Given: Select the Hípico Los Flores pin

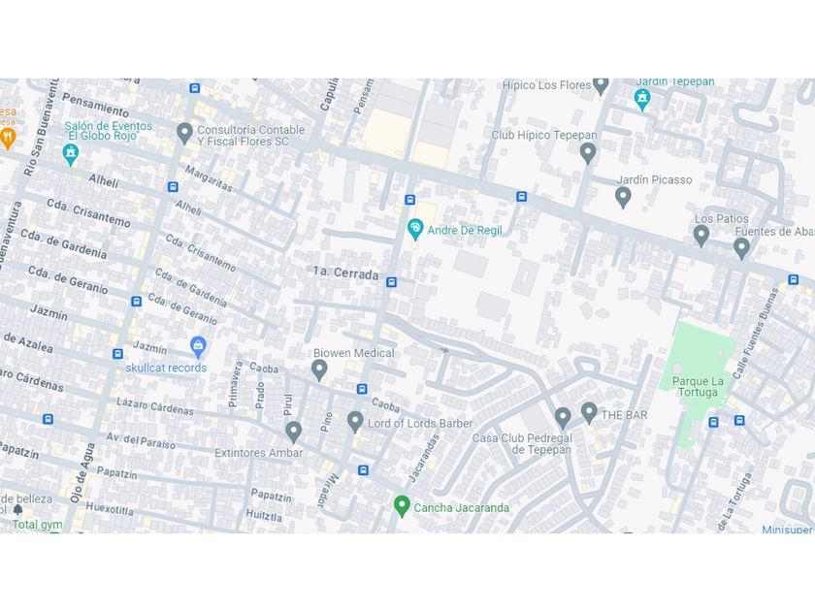Looking at the screenshot, I should pos(601,85).
